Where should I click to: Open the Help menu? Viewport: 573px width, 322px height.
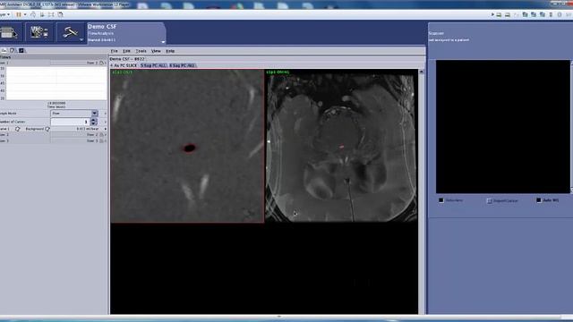click(x=170, y=51)
